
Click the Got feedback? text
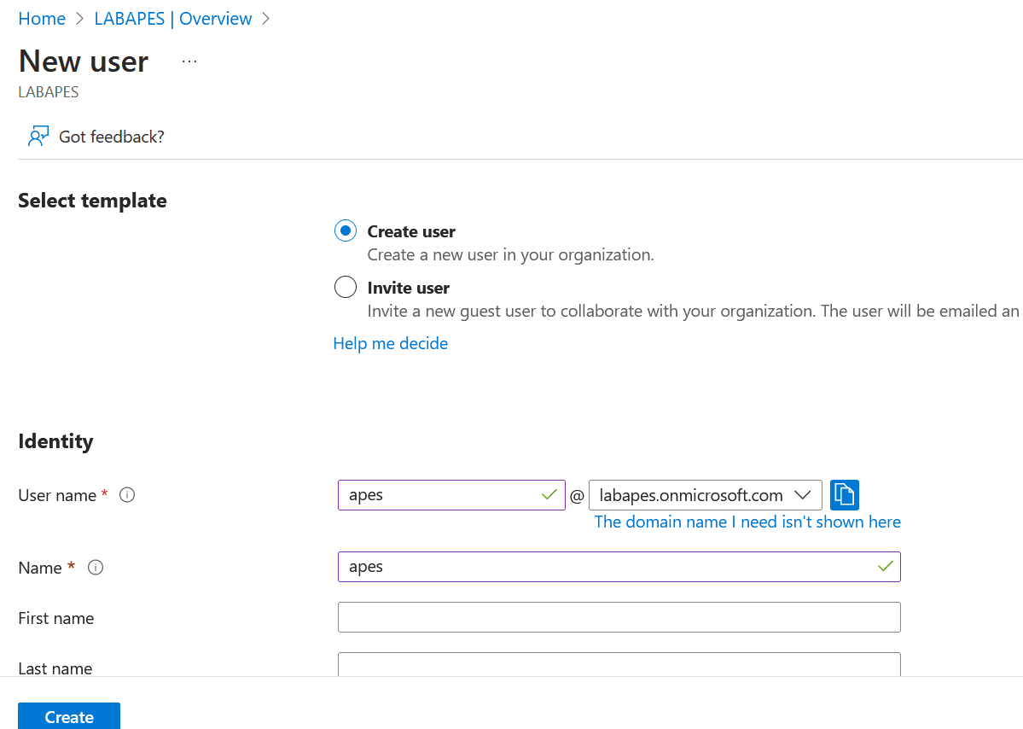pos(111,137)
